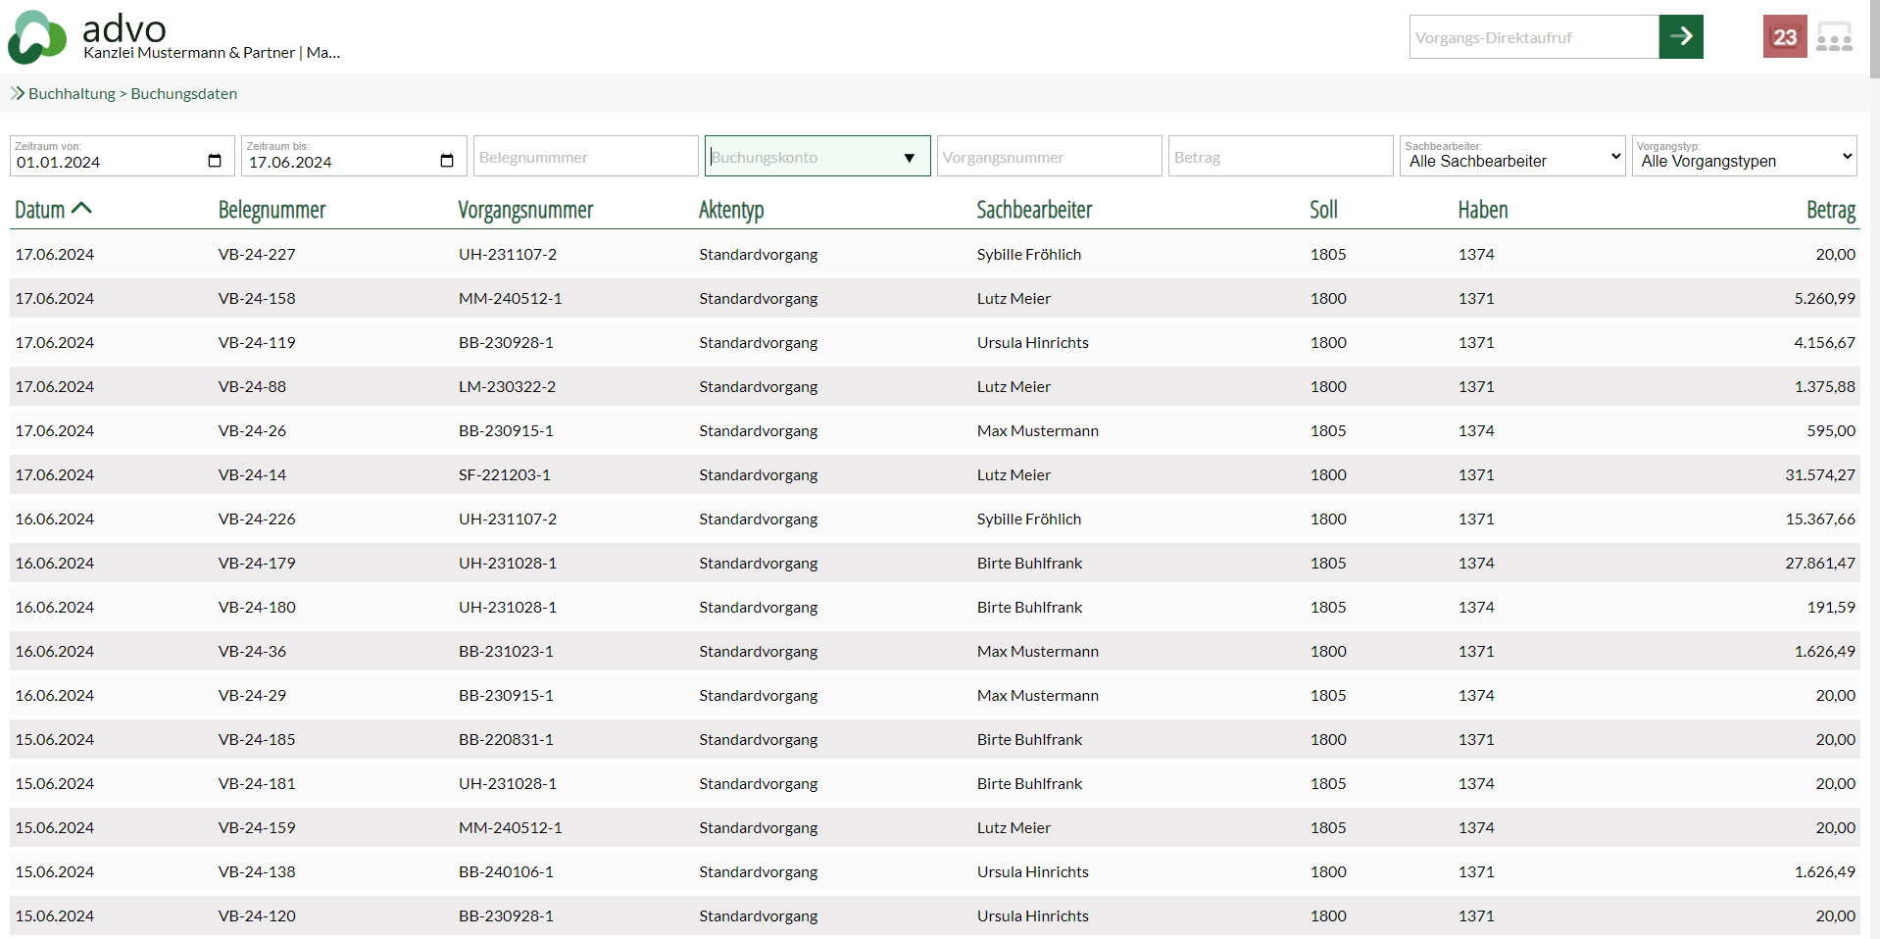Sort by Sachbearbeiter column header
Screen dimensions: 1880x939
tap(1034, 210)
